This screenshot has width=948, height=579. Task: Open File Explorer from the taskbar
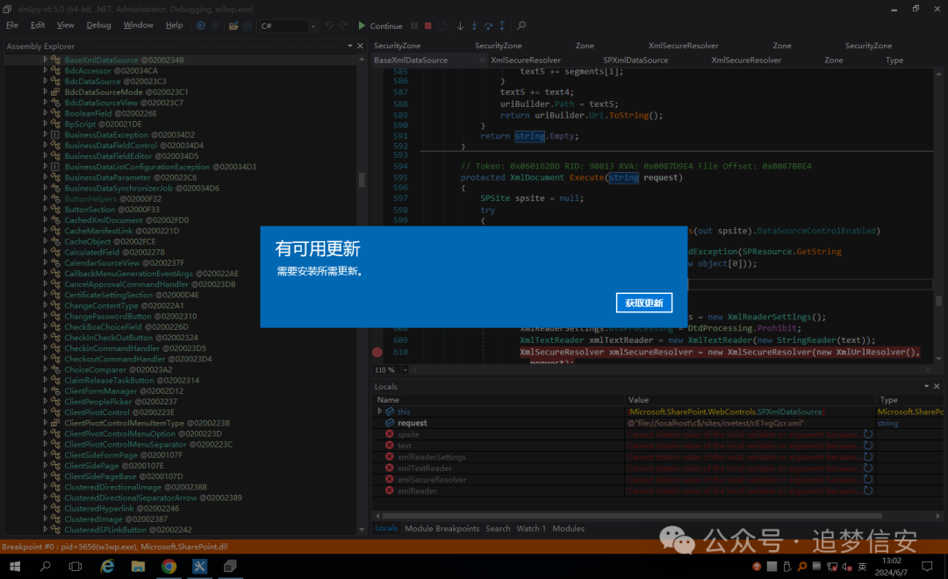138,567
